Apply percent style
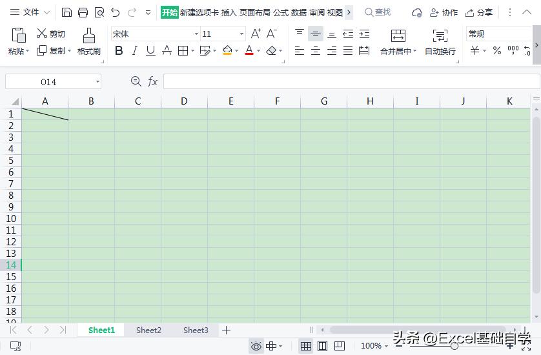The height and width of the screenshot is (355, 541). click(497, 51)
